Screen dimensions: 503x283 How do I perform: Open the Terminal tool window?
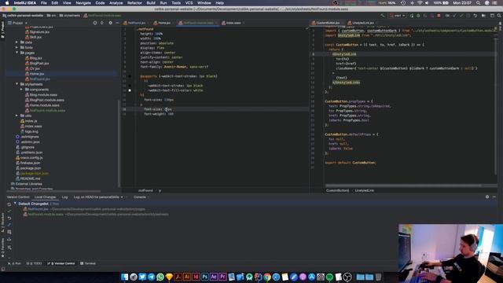pyautogui.click(x=88, y=263)
